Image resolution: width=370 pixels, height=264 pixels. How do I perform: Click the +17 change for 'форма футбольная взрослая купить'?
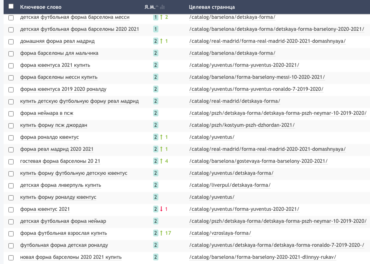pyautogui.click(x=166, y=233)
